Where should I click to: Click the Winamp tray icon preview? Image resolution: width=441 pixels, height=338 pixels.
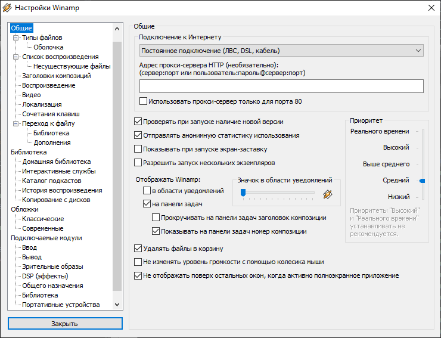click(x=327, y=193)
